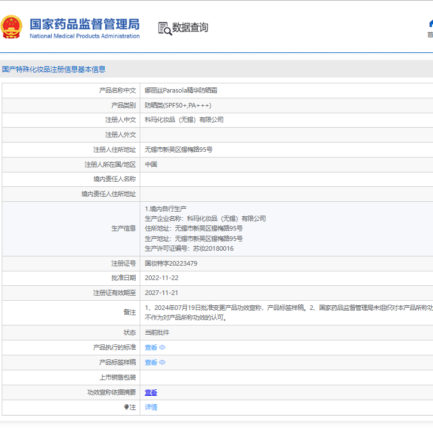Image resolution: width=433 pixels, height=433 pixels.
Task: Open the 详情 link in 注 row
Action: click(x=151, y=407)
